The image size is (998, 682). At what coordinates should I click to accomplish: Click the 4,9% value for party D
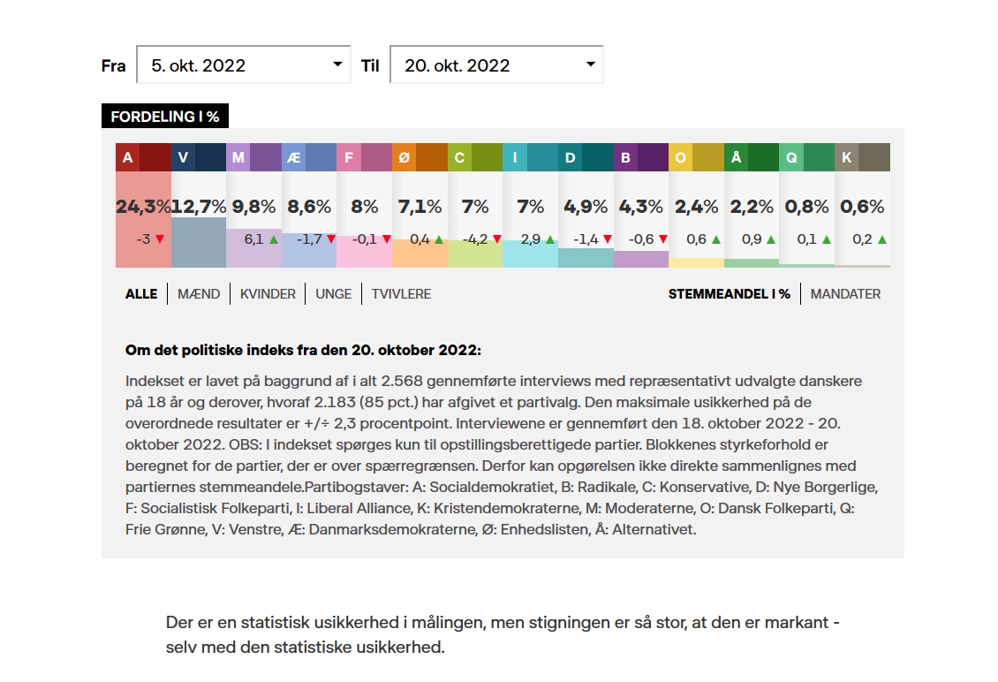point(586,207)
